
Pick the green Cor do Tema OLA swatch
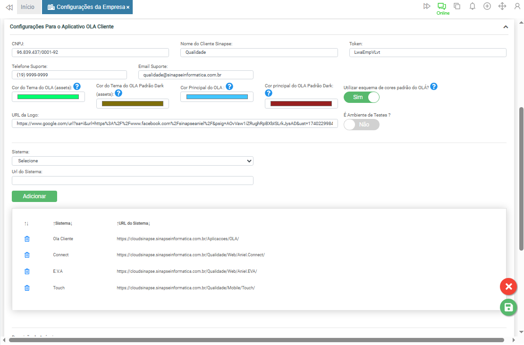coord(48,97)
